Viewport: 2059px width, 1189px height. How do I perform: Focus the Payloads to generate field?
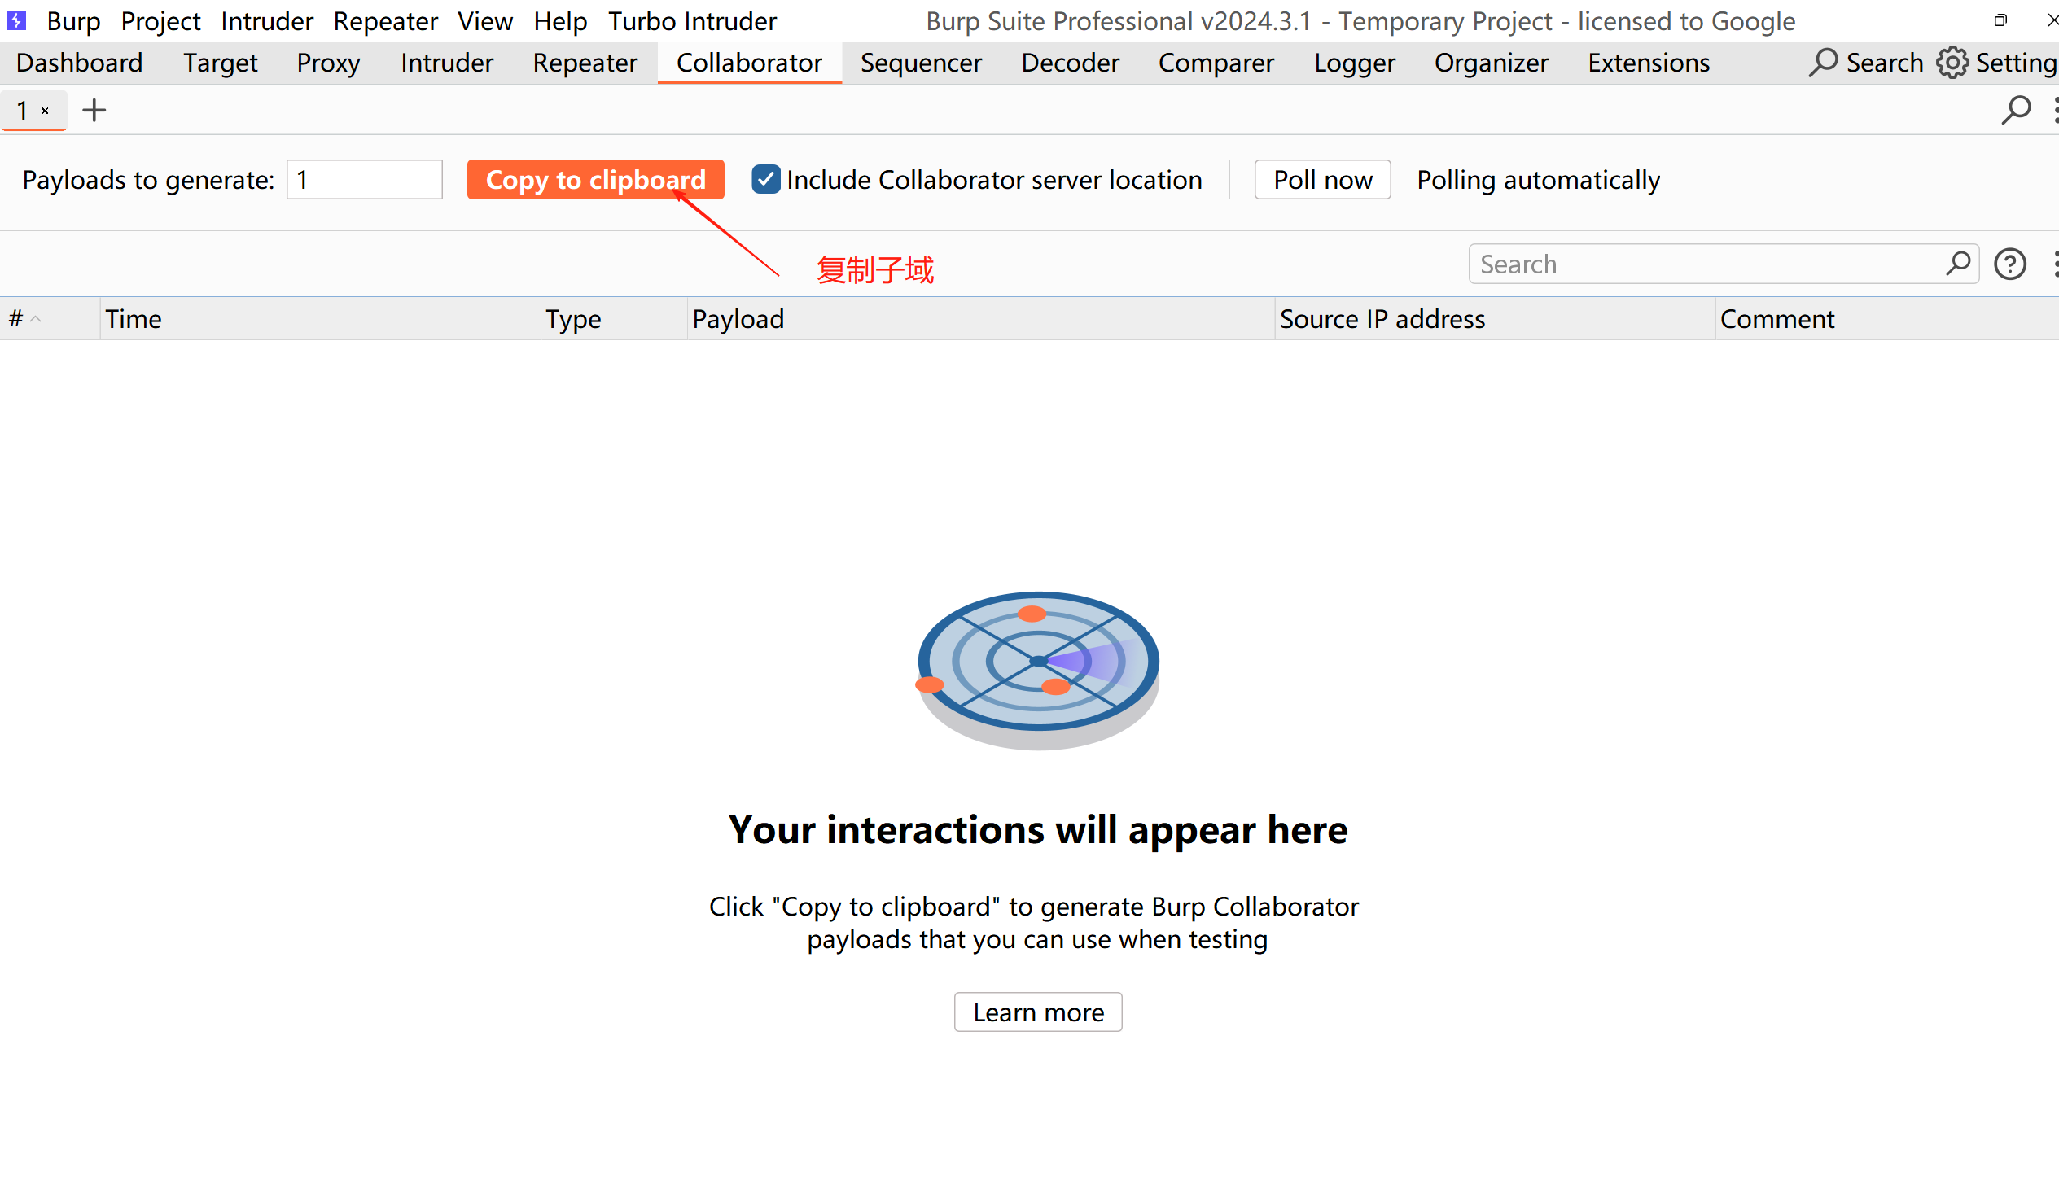click(364, 179)
